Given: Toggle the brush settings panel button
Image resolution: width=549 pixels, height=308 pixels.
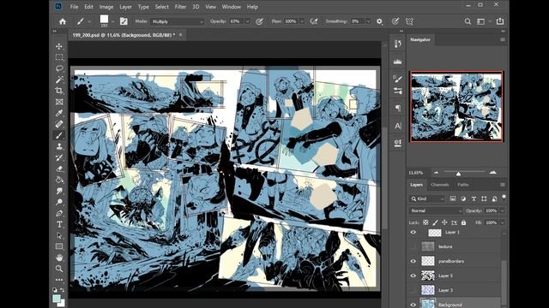Looking at the screenshot, I should 124,21.
